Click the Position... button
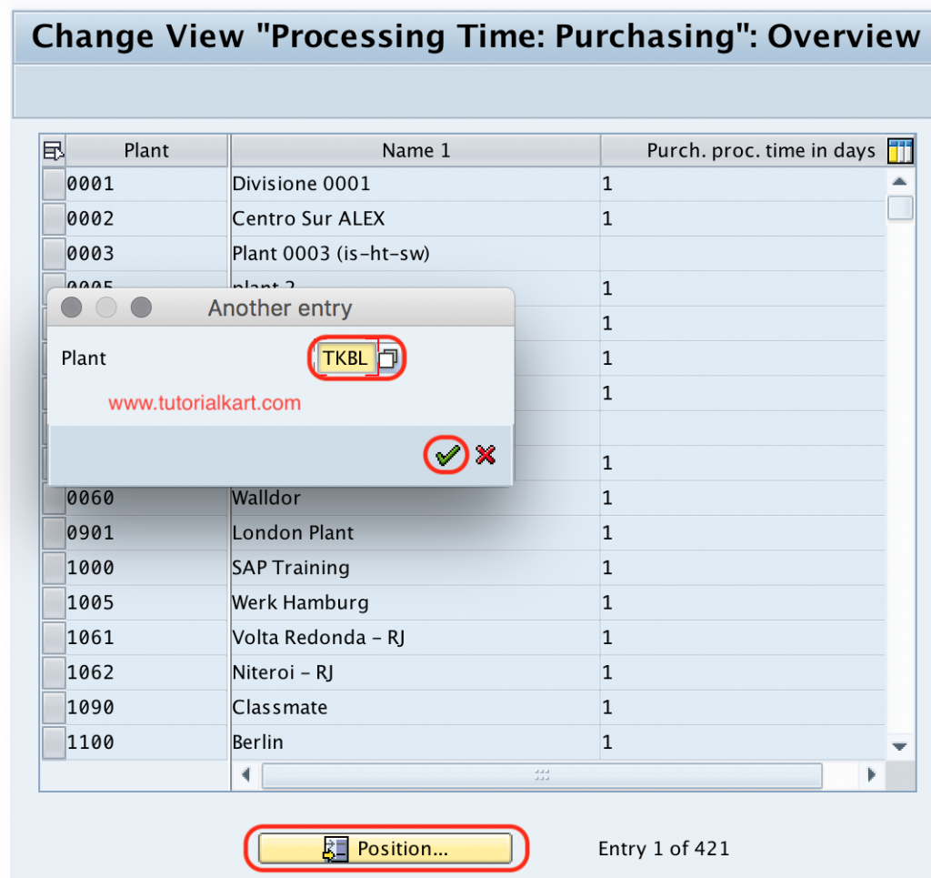 pyautogui.click(x=385, y=848)
